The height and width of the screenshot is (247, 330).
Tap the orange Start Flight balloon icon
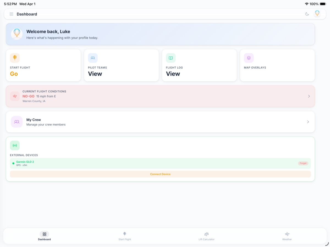(15, 58)
